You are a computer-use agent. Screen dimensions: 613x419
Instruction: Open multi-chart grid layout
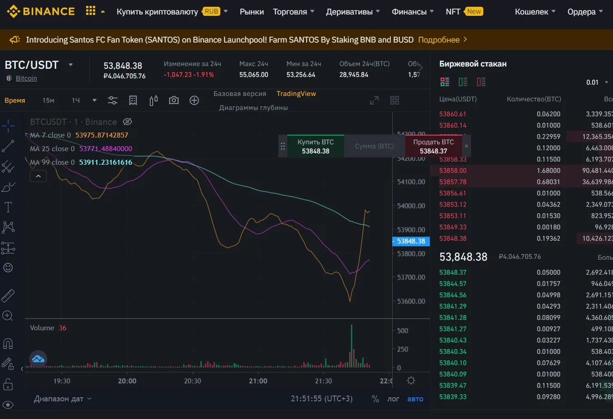pyautogui.click(x=394, y=100)
